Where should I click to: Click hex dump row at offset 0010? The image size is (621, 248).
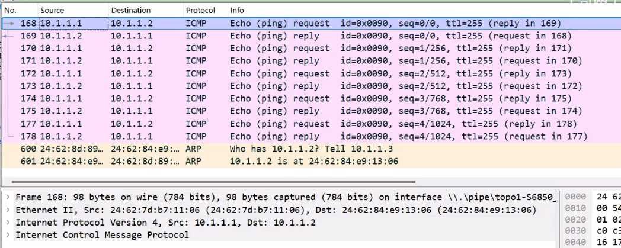(x=591, y=208)
